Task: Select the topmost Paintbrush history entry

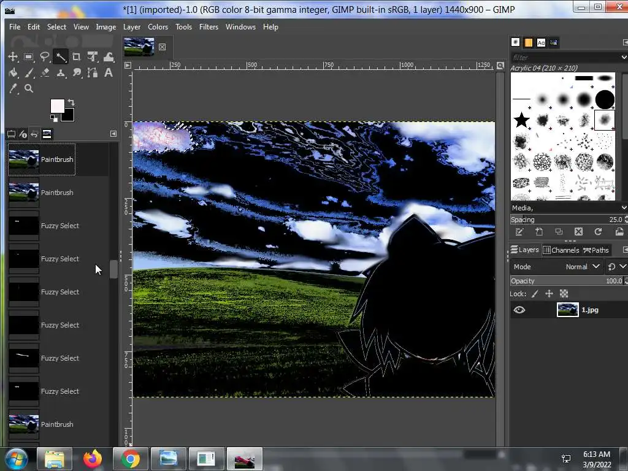Action: click(42, 159)
